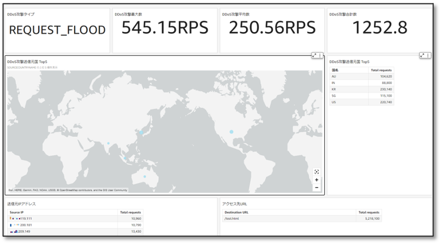This screenshot has width=441, height=244.
Task: Select the United States data point on map
Action: click(x=232, y=131)
